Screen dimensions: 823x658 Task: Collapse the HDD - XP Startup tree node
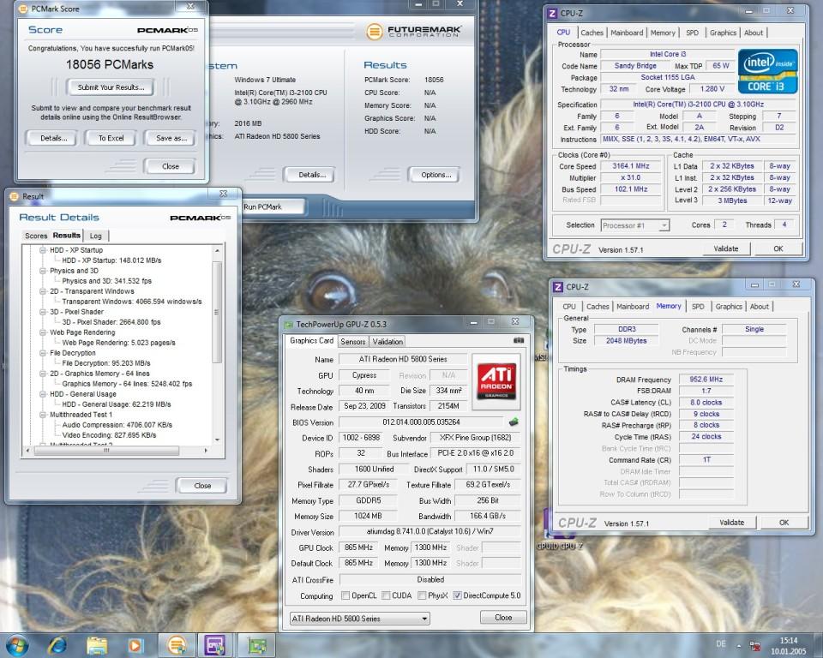pyautogui.click(x=43, y=250)
